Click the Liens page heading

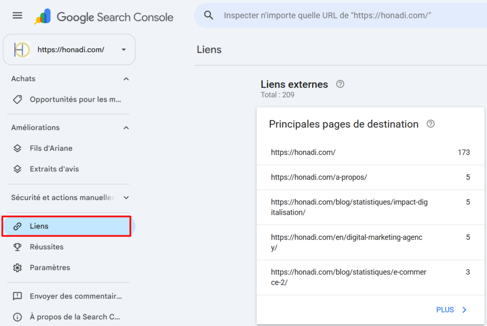coord(209,50)
